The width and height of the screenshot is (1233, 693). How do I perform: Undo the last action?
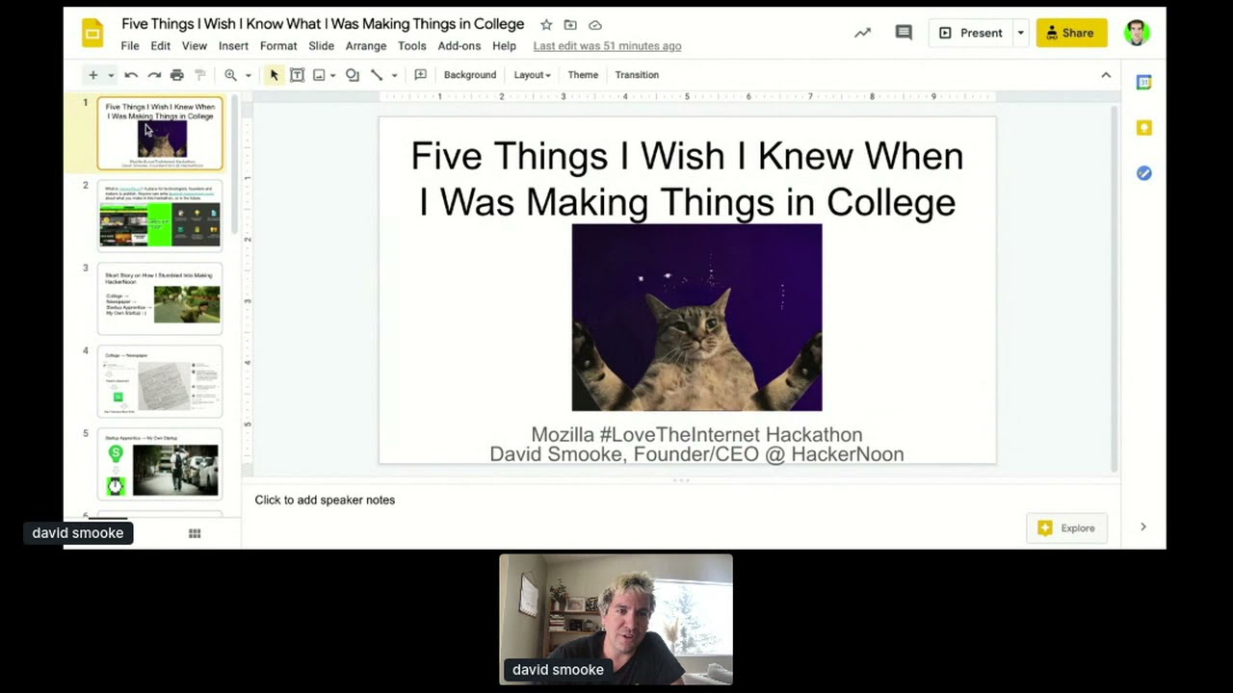pos(131,75)
